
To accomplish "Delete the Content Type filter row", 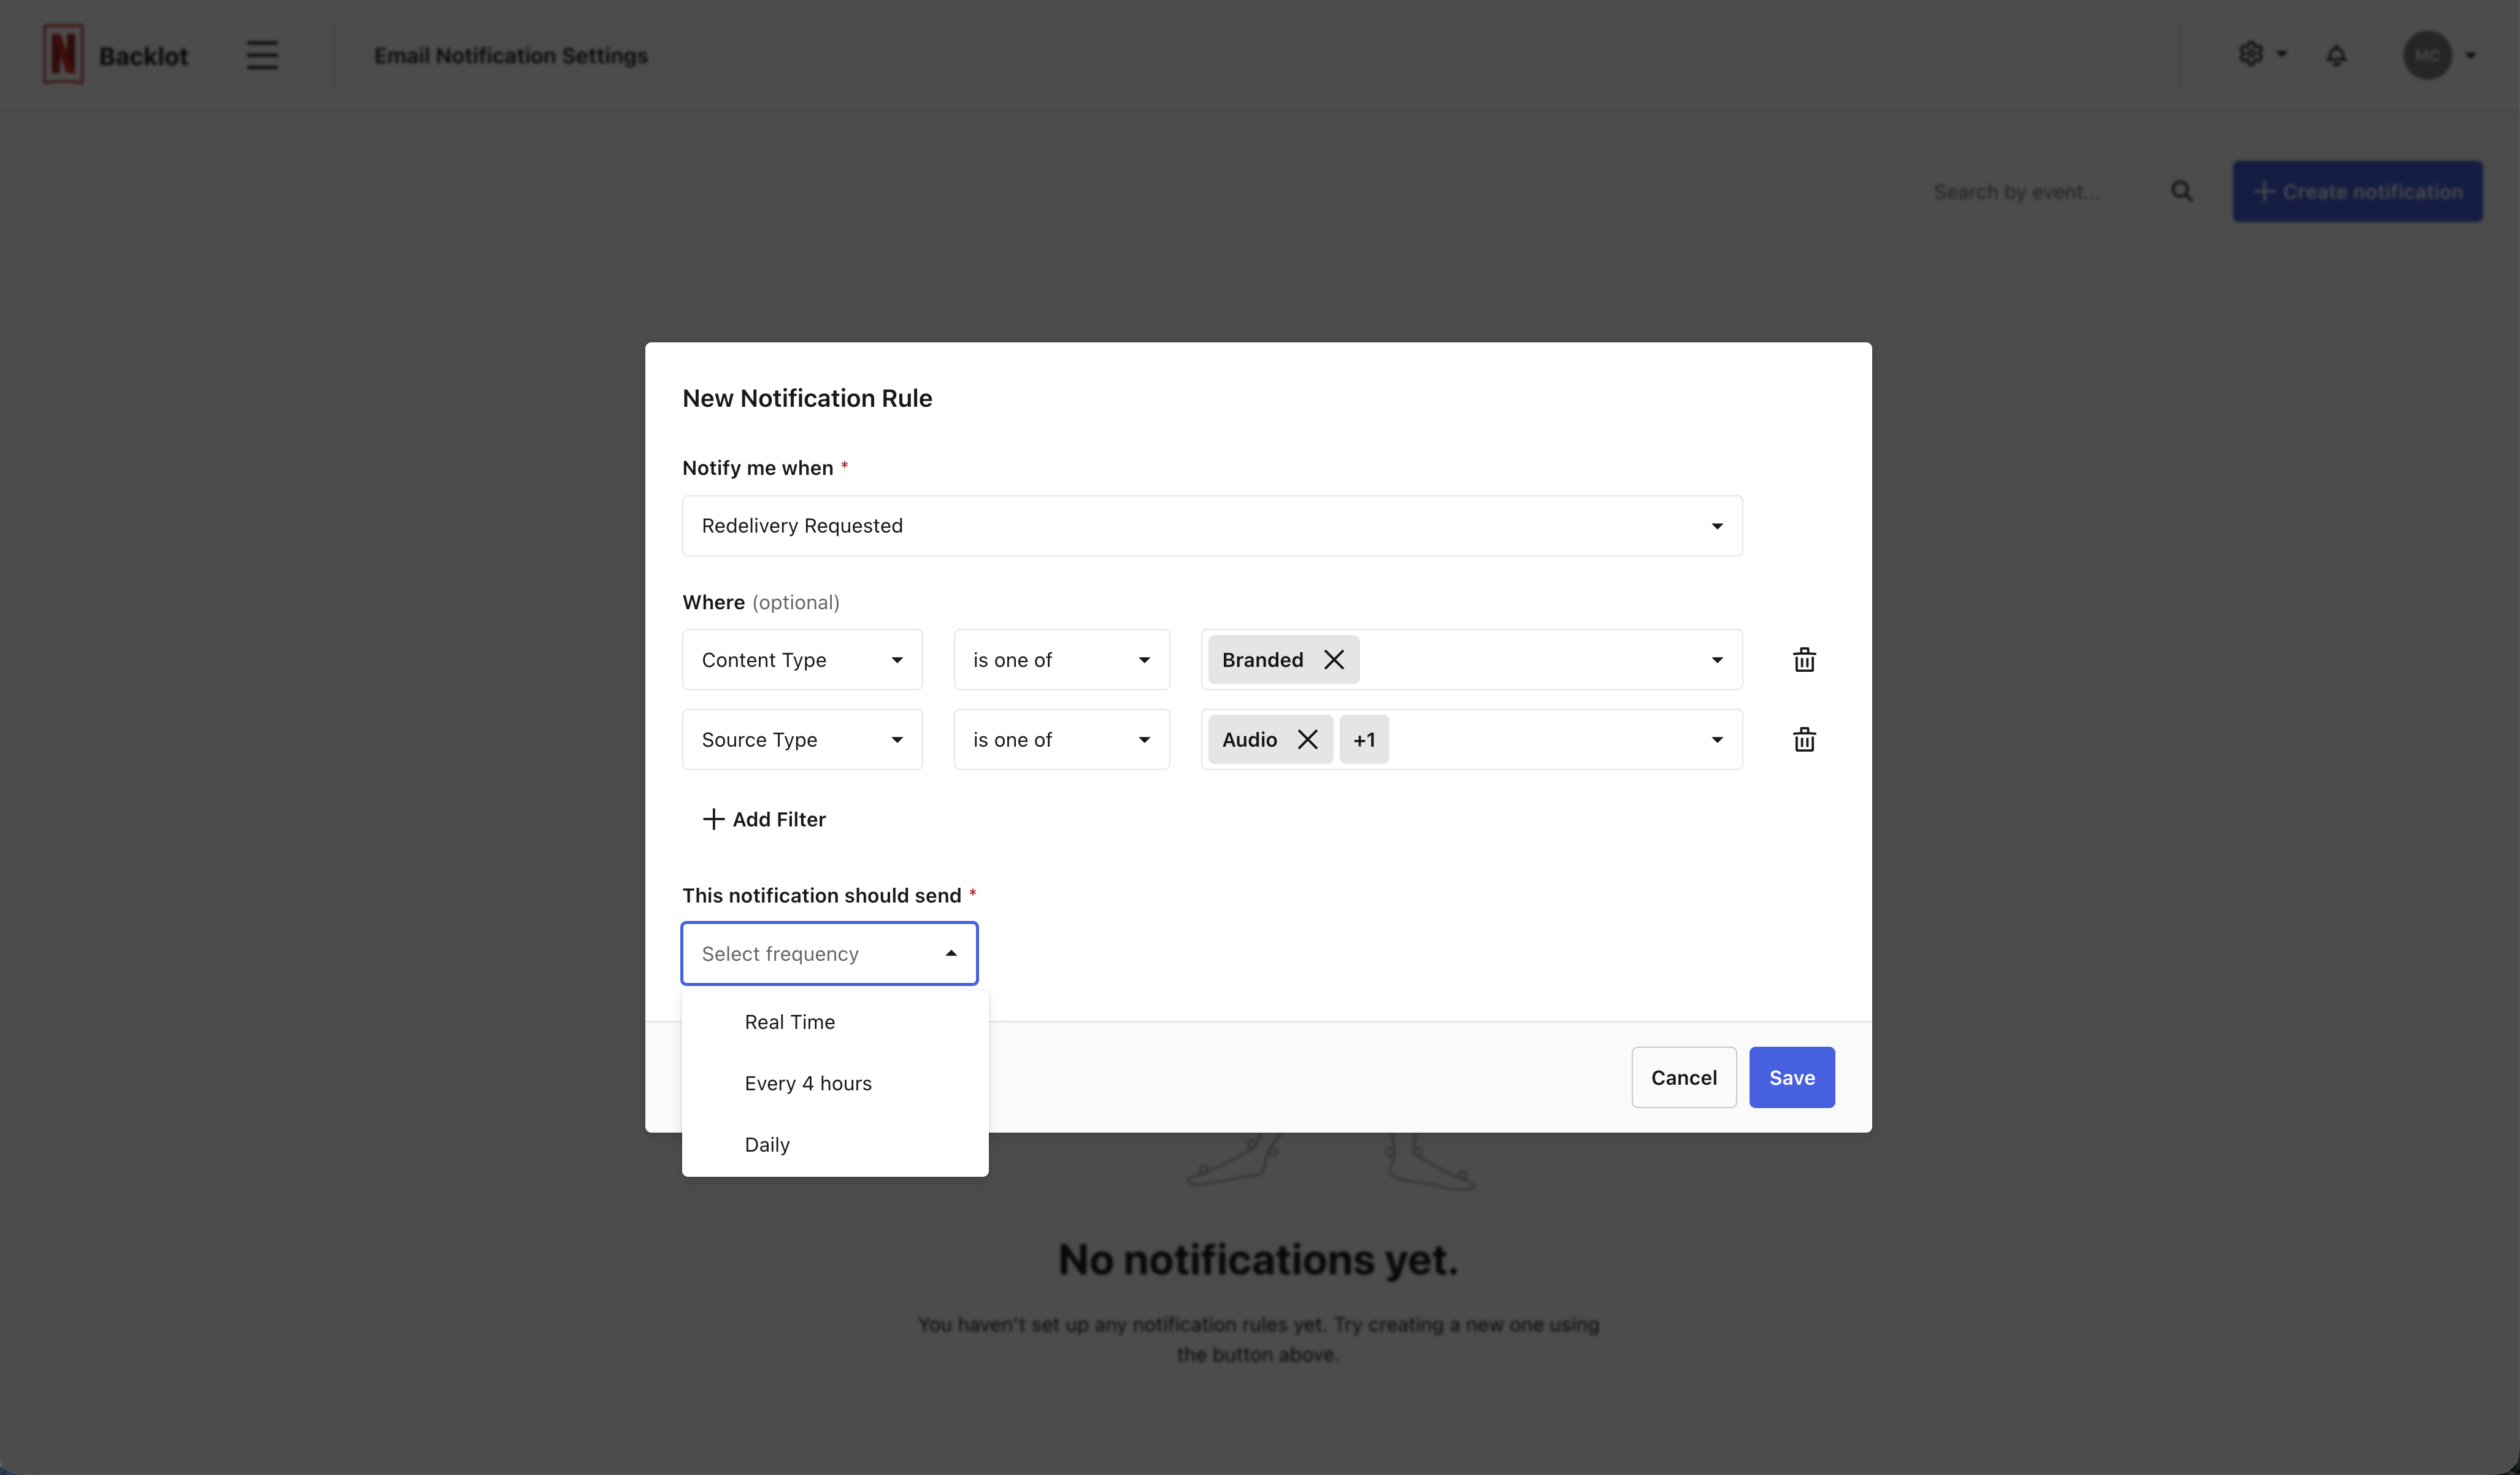I will point(1804,660).
